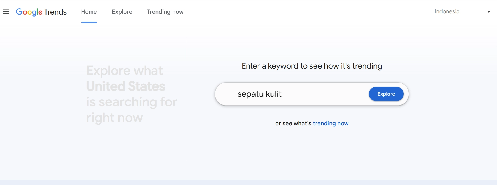Click the rounded search pill container
This screenshot has height=185, width=497.
(x=312, y=94)
